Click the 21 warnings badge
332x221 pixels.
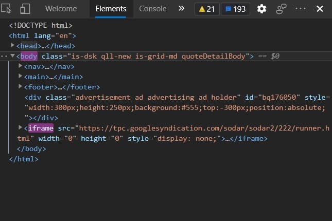tap(206, 9)
